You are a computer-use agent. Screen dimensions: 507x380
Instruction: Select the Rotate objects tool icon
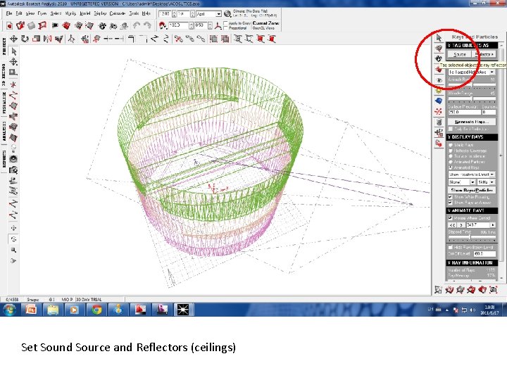(25, 39)
